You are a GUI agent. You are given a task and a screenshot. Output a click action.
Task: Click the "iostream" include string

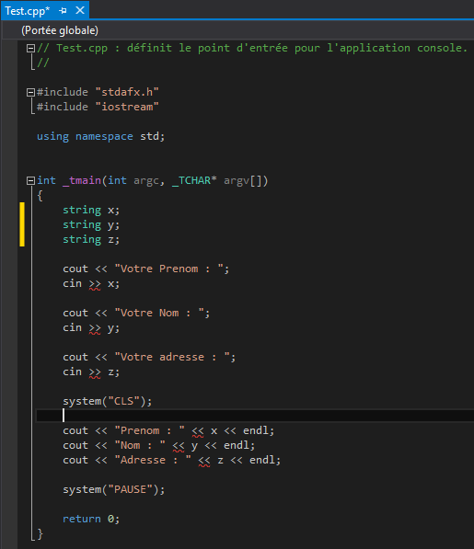tap(127, 108)
